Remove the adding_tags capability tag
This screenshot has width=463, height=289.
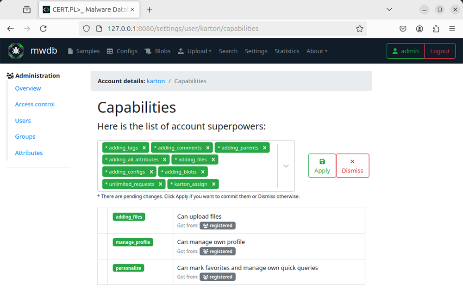tap(144, 148)
